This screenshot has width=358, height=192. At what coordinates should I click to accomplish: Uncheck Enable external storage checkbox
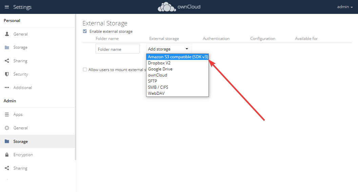[85, 31]
